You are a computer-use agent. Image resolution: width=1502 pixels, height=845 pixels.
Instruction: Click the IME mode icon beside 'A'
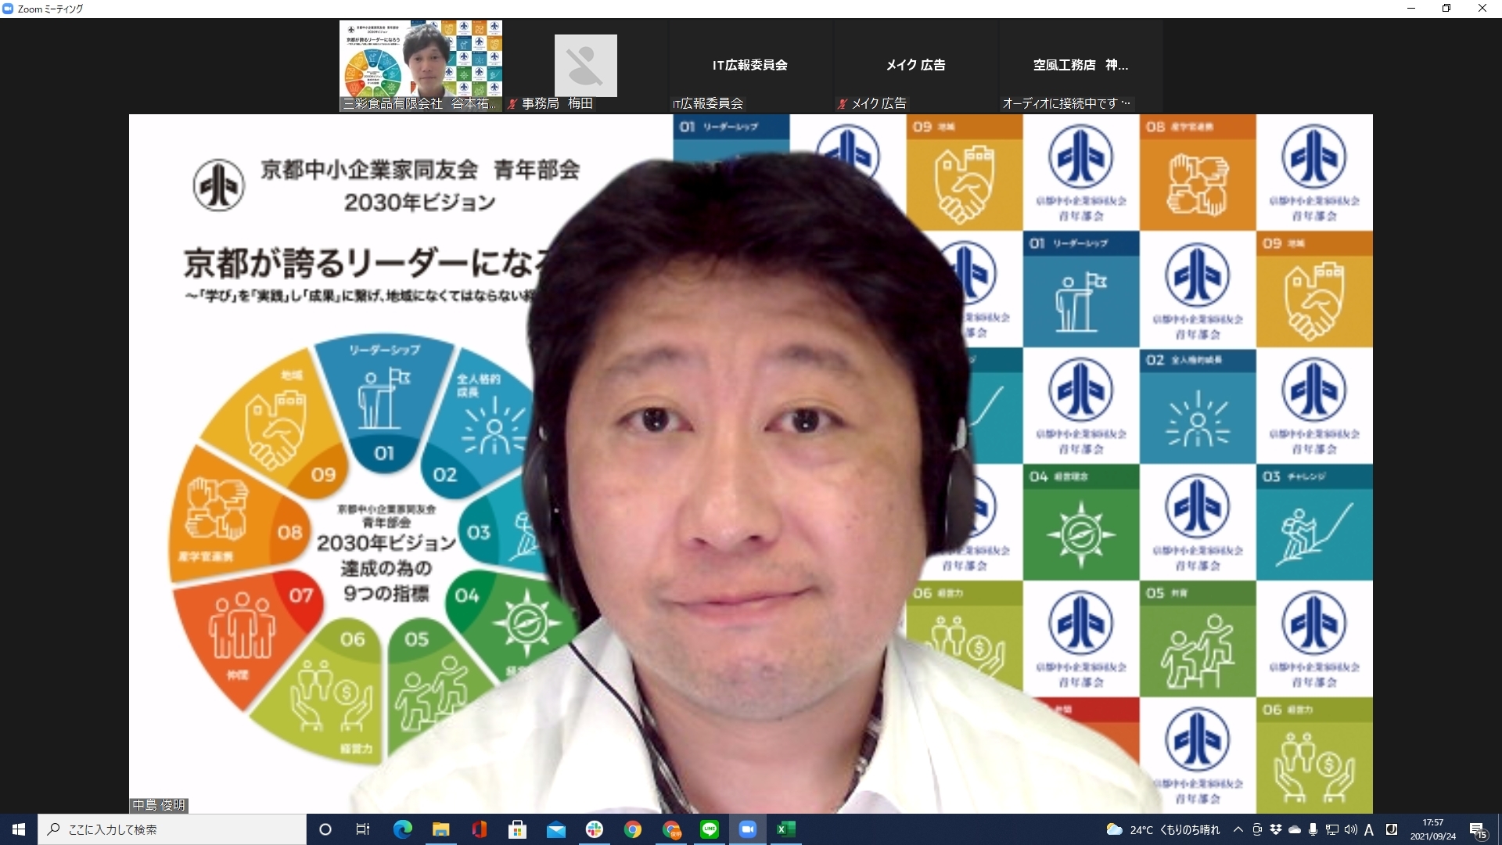coord(1392,829)
